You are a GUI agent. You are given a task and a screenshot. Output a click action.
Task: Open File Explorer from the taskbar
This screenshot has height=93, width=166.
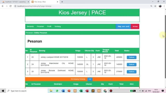point(51,91)
